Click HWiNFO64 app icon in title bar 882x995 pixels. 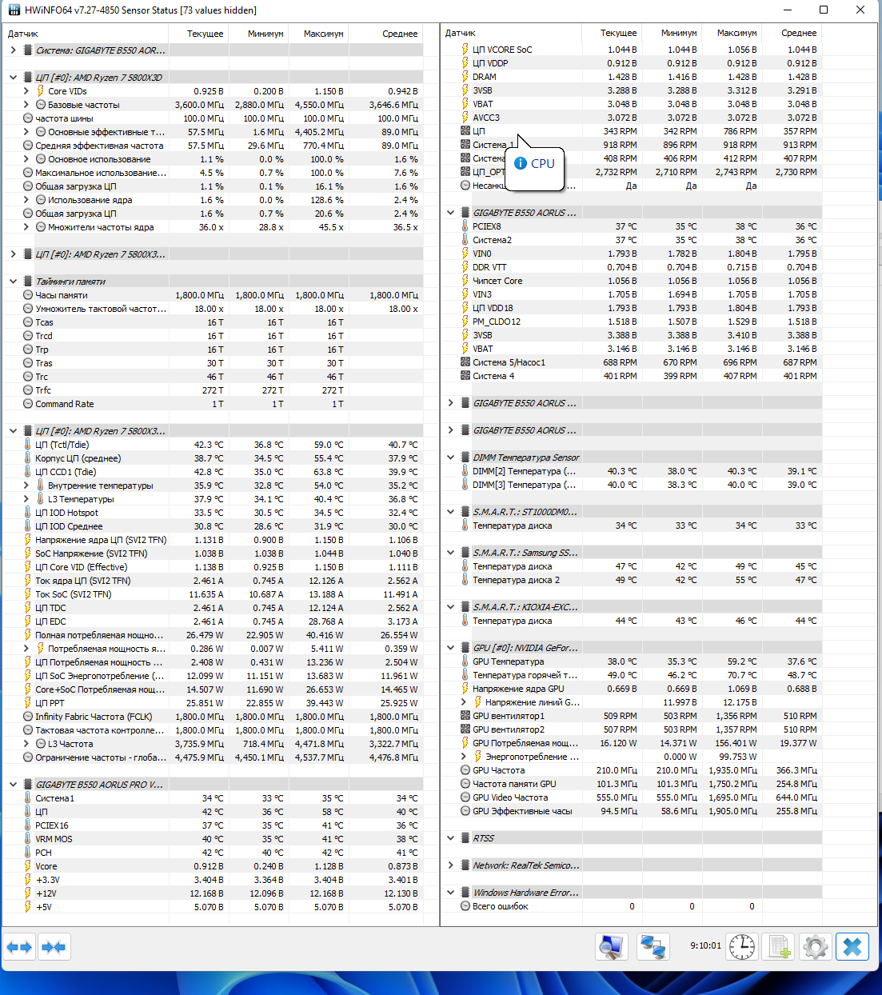tap(14, 10)
